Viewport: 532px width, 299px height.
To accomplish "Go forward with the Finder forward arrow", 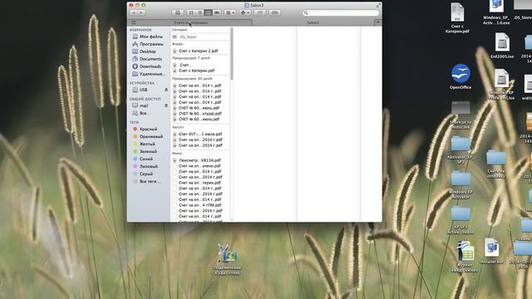I will coord(141,12).
